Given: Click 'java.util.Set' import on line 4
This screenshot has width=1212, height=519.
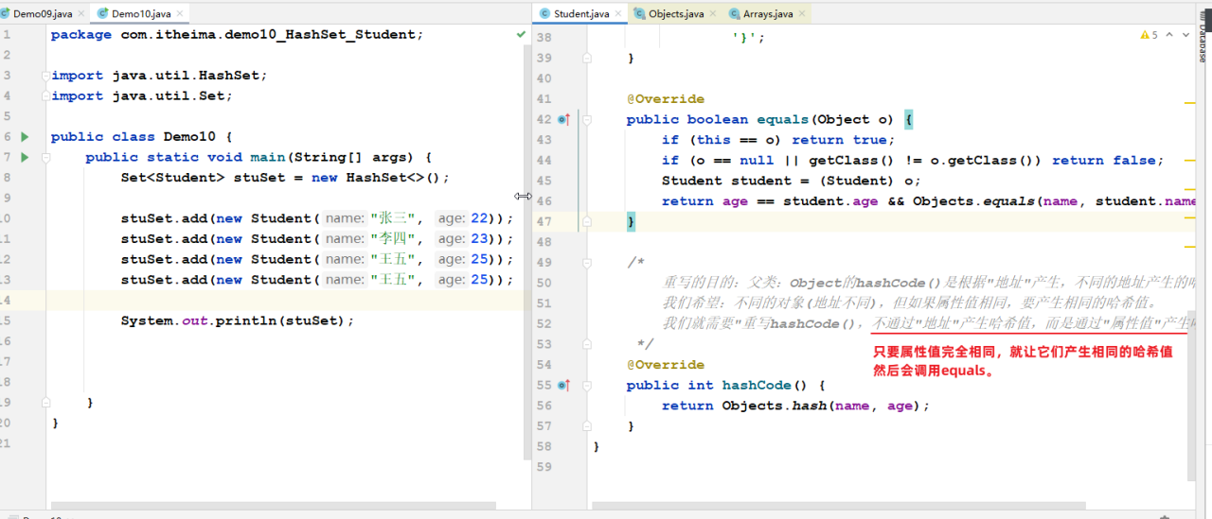Looking at the screenshot, I should (168, 96).
